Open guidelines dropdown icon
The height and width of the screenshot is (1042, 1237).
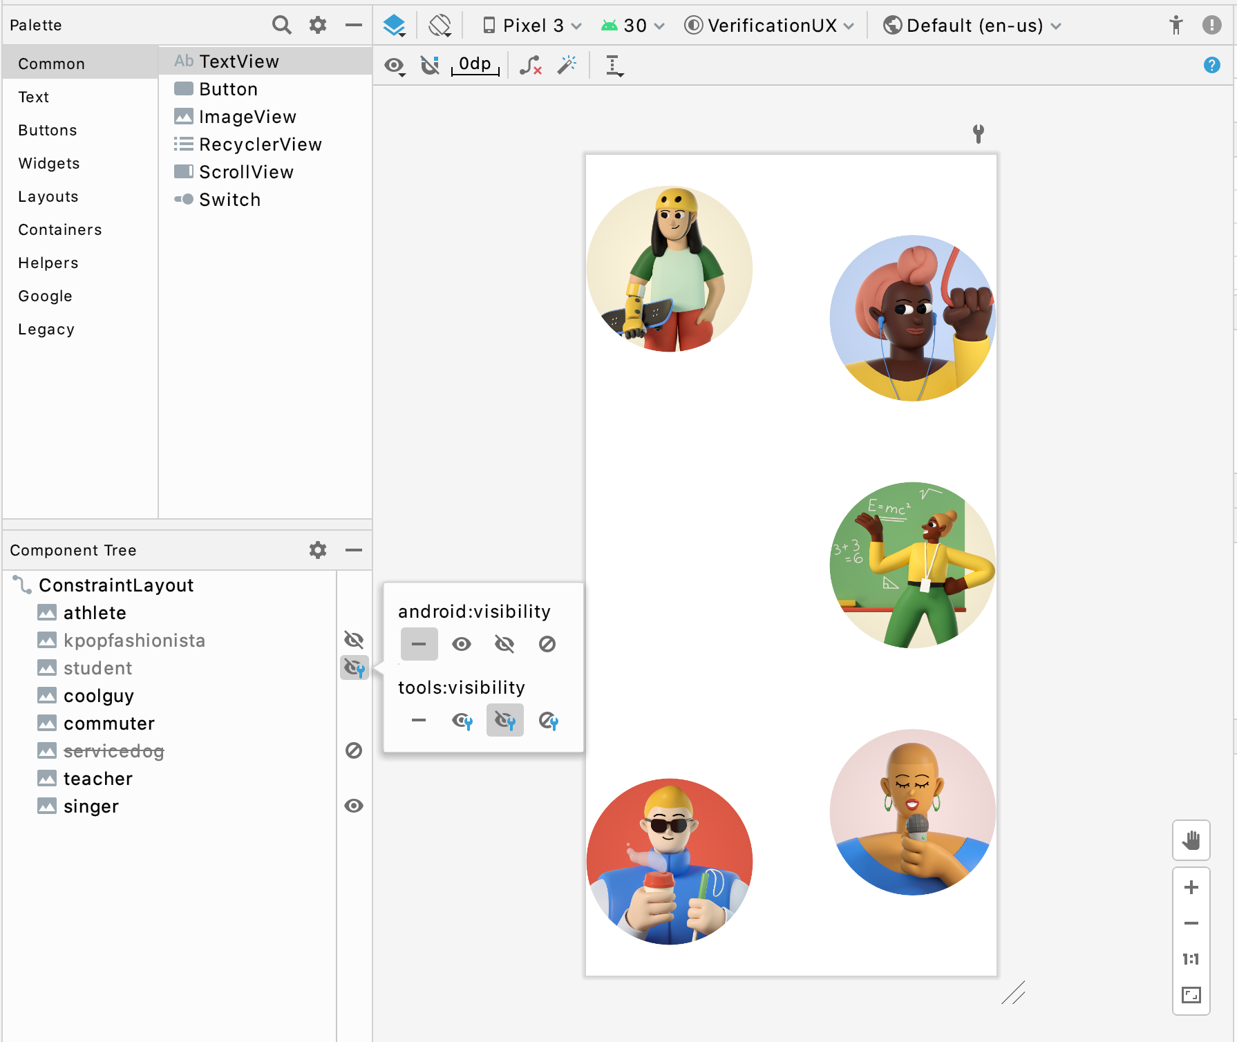[x=614, y=66]
